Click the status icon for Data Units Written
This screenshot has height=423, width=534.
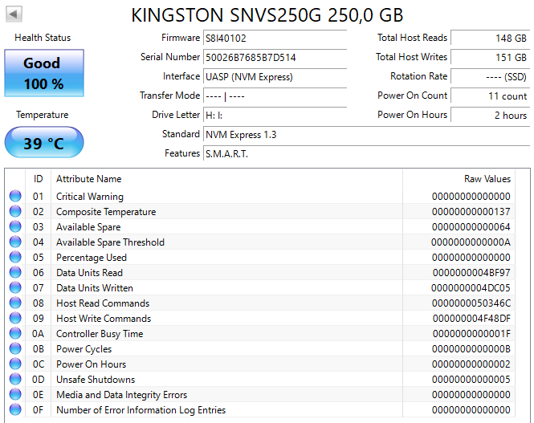click(x=15, y=288)
